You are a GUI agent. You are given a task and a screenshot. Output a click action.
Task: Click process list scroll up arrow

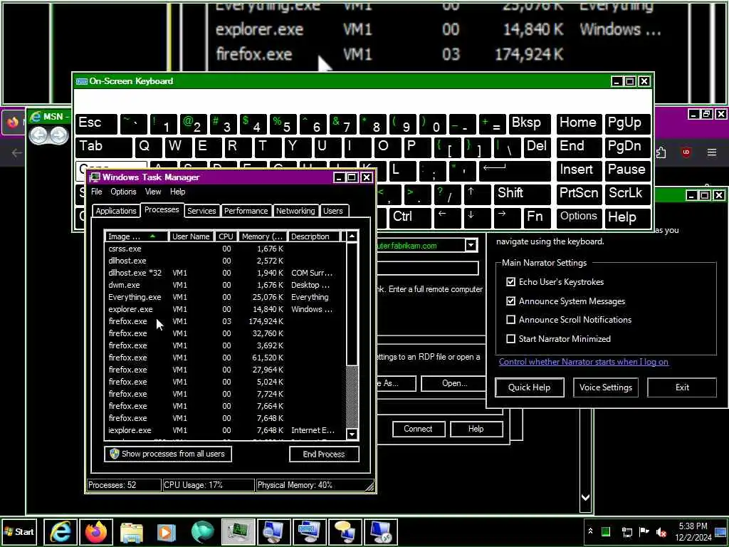[352, 236]
